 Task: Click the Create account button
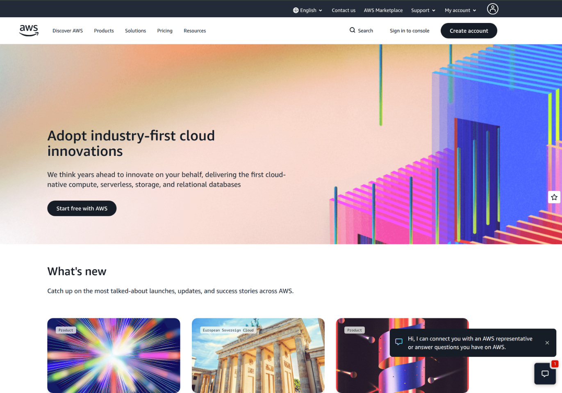click(x=469, y=31)
